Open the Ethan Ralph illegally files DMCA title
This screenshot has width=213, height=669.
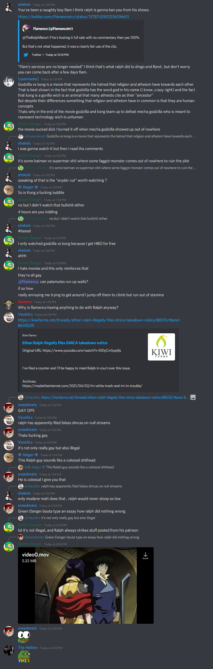[x=65, y=343]
